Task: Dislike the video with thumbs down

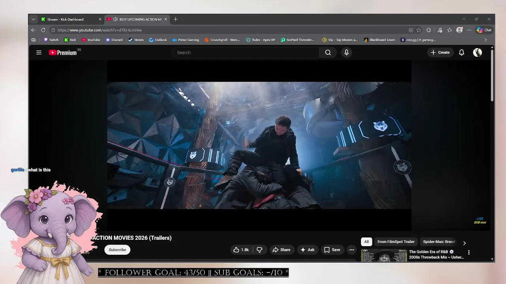Action: pos(260,250)
